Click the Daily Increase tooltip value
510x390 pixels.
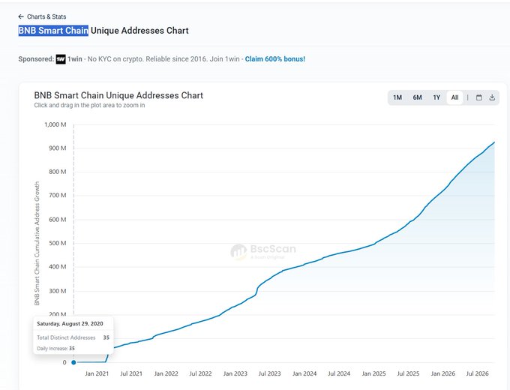click(x=72, y=348)
